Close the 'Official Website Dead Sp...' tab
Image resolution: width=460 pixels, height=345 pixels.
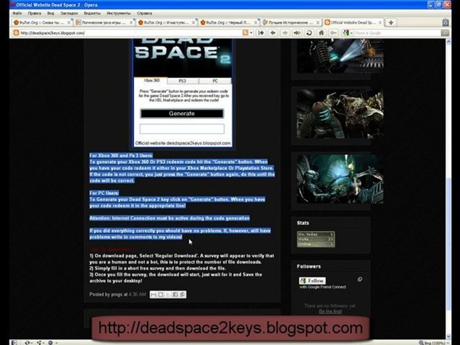click(380, 23)
